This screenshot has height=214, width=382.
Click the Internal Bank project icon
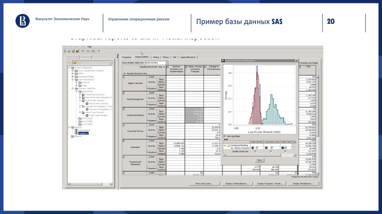76,130
